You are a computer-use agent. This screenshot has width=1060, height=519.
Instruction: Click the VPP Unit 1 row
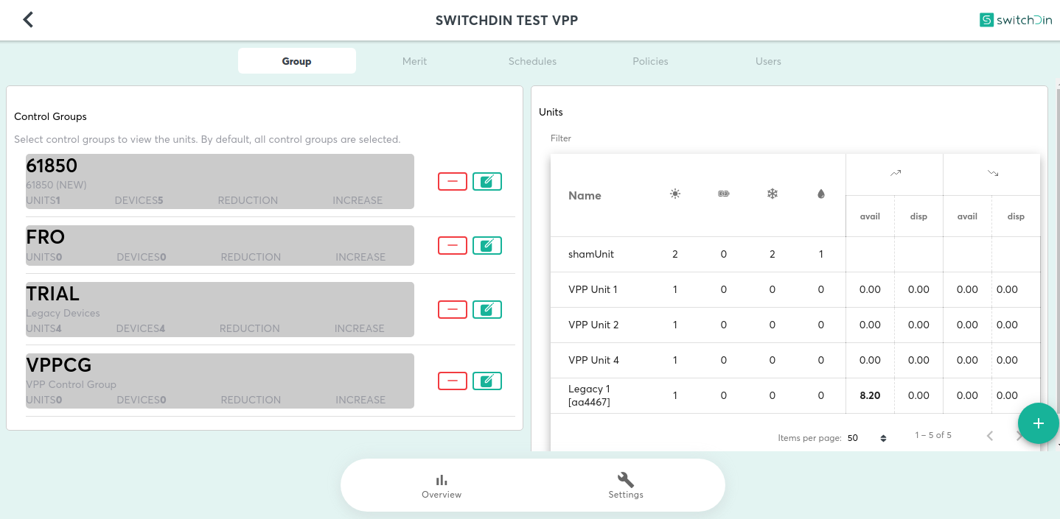tap(795, 289)
